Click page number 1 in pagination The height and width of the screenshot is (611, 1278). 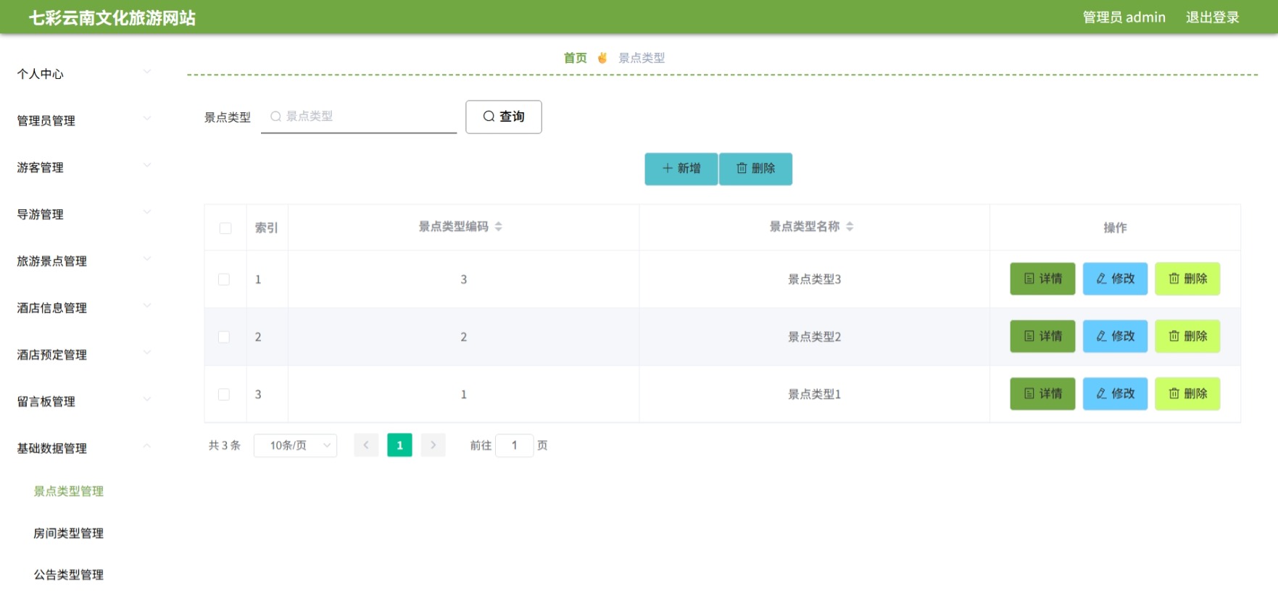point(399,445)
